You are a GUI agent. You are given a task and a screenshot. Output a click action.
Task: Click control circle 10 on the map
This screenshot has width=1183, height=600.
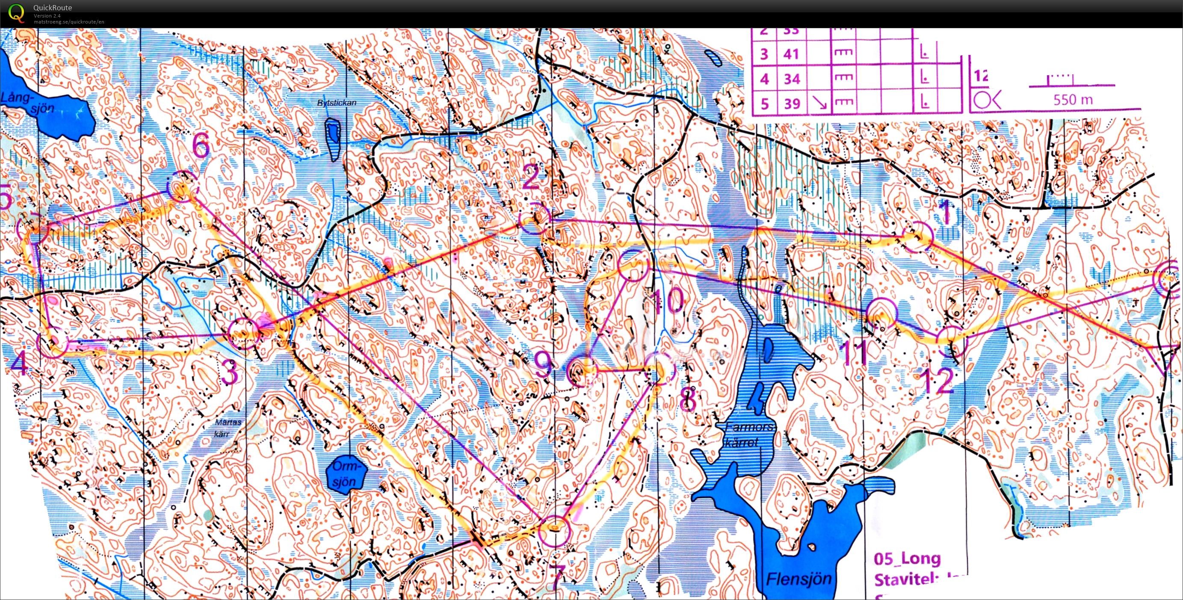point(634,265)
